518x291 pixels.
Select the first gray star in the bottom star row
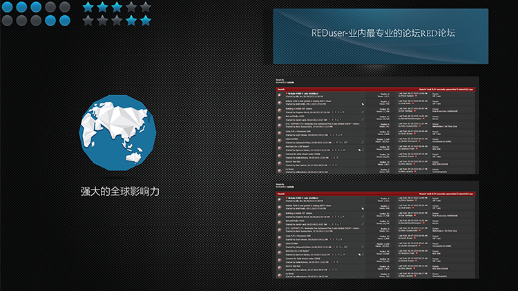pos(88,21)
